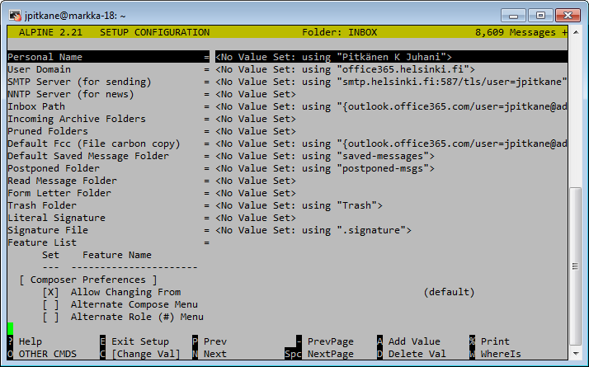Screen dimensions: 589x367
Task: Click Print command
Action: pos(489,341)
